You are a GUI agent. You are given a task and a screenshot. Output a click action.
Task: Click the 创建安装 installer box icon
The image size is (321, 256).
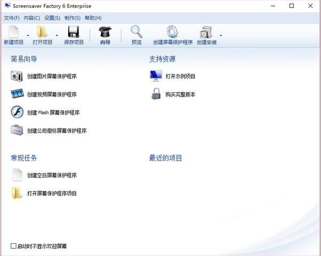pos(206,32)
